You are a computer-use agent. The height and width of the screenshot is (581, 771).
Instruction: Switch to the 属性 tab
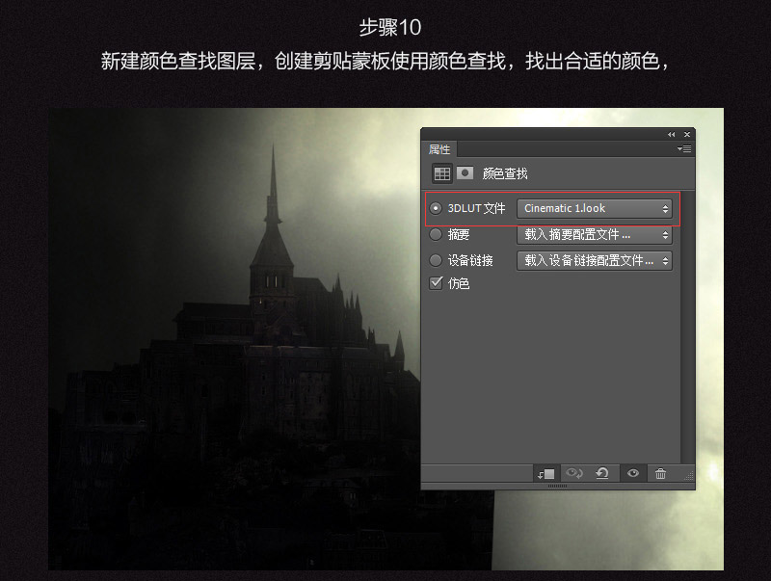(x=439, y=149)
